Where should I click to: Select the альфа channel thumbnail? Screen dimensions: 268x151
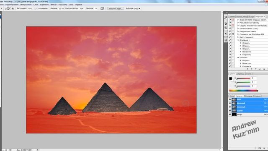234,115
